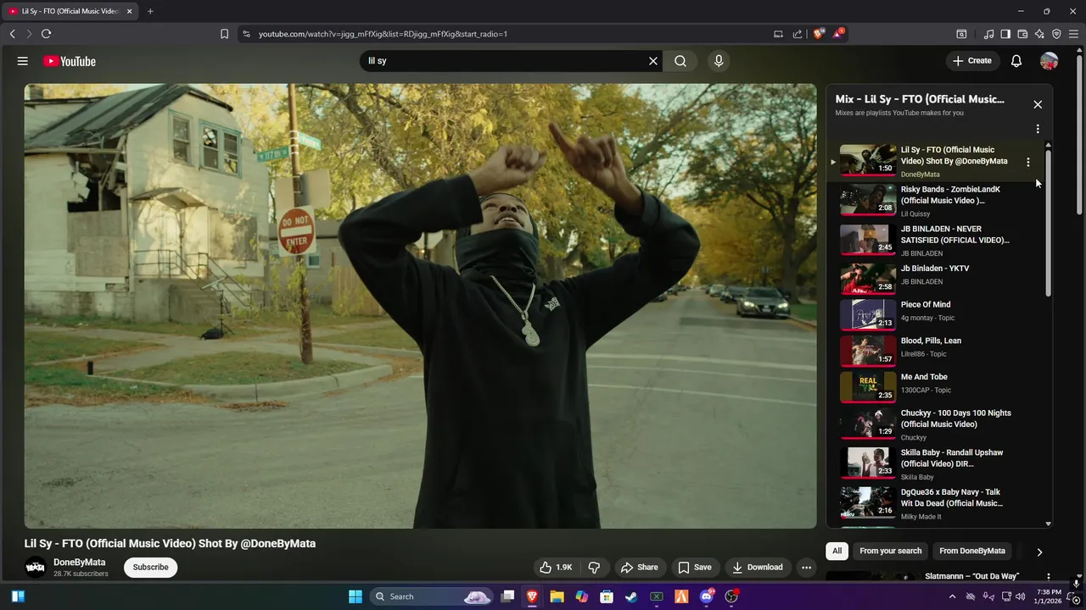This screenshot has height=610, width=1086.
Task: Select the From your search chip
Action: [890, 551]
